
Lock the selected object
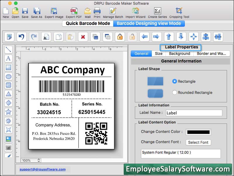[x=120, y=37]
